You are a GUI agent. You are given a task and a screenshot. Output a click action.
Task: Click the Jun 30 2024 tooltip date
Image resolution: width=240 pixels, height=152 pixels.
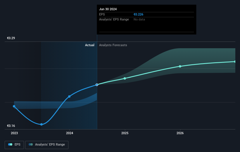click(x=108, y=9)
